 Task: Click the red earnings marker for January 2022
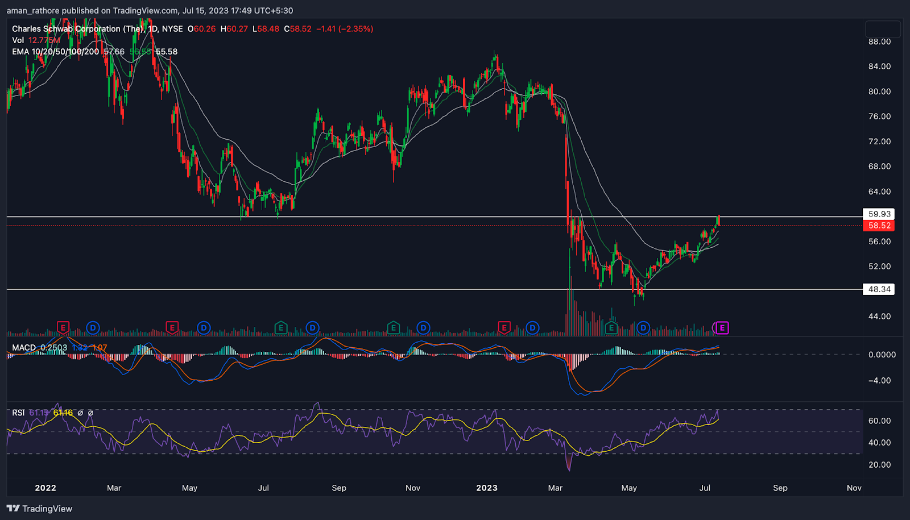tap(63, 327)
